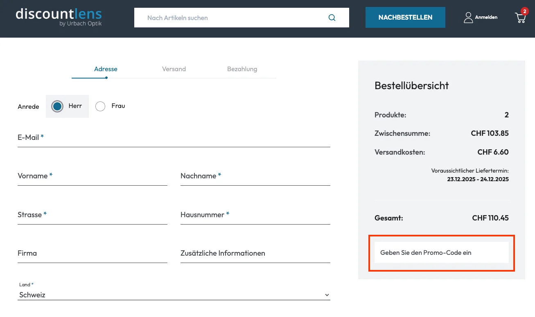Click the cart badge showing 2 items
This screenshot has height=317, width=535.
click(x=525, y=12)
